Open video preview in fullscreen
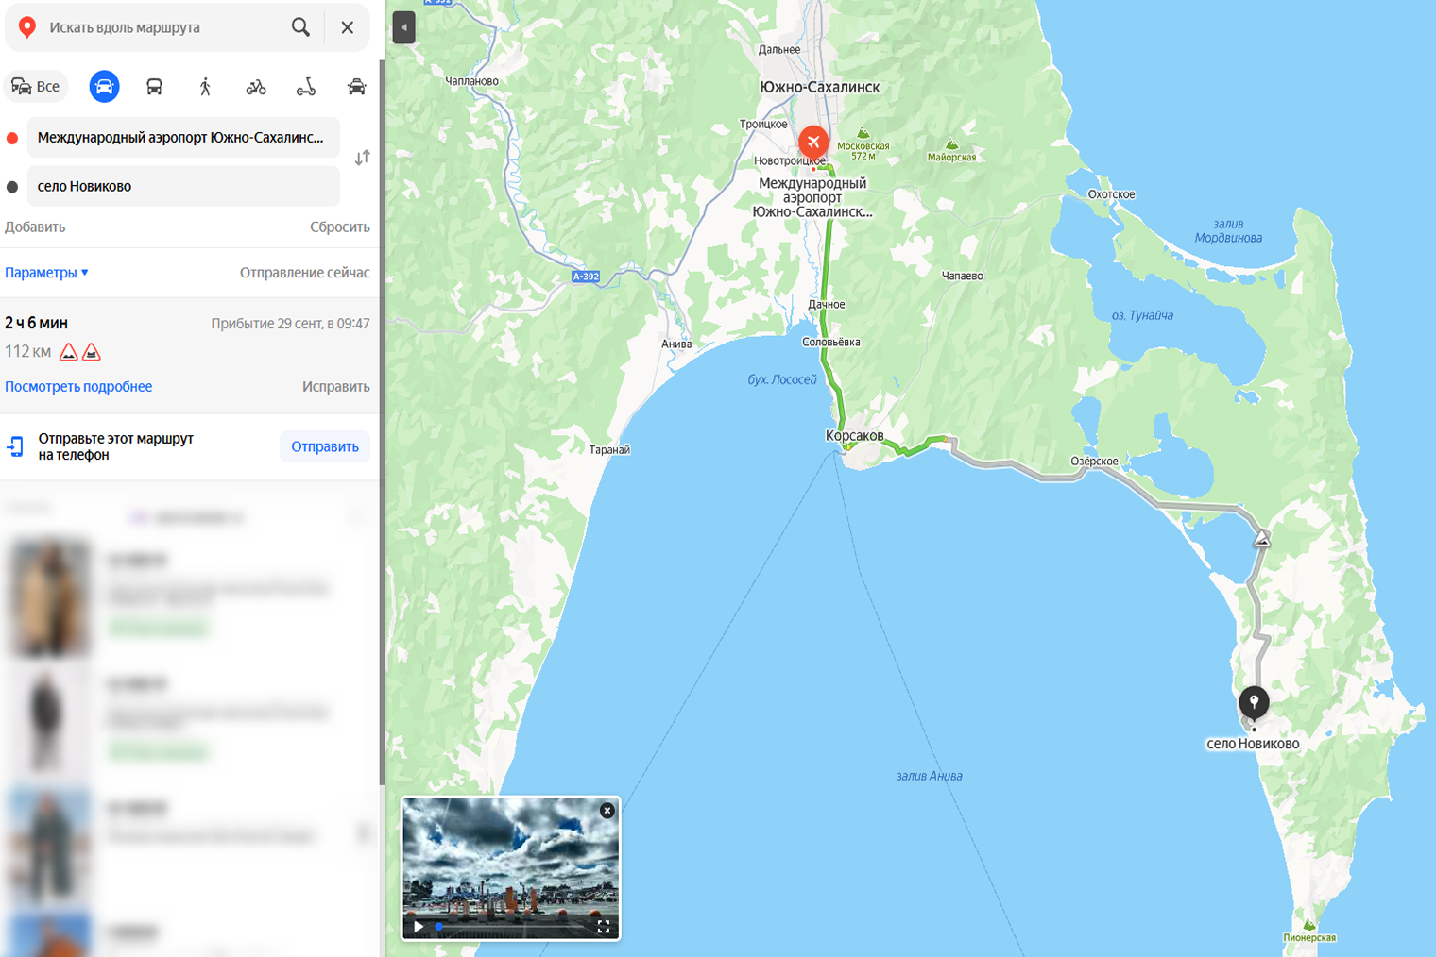1436x957 pixels. coord(604,926)
